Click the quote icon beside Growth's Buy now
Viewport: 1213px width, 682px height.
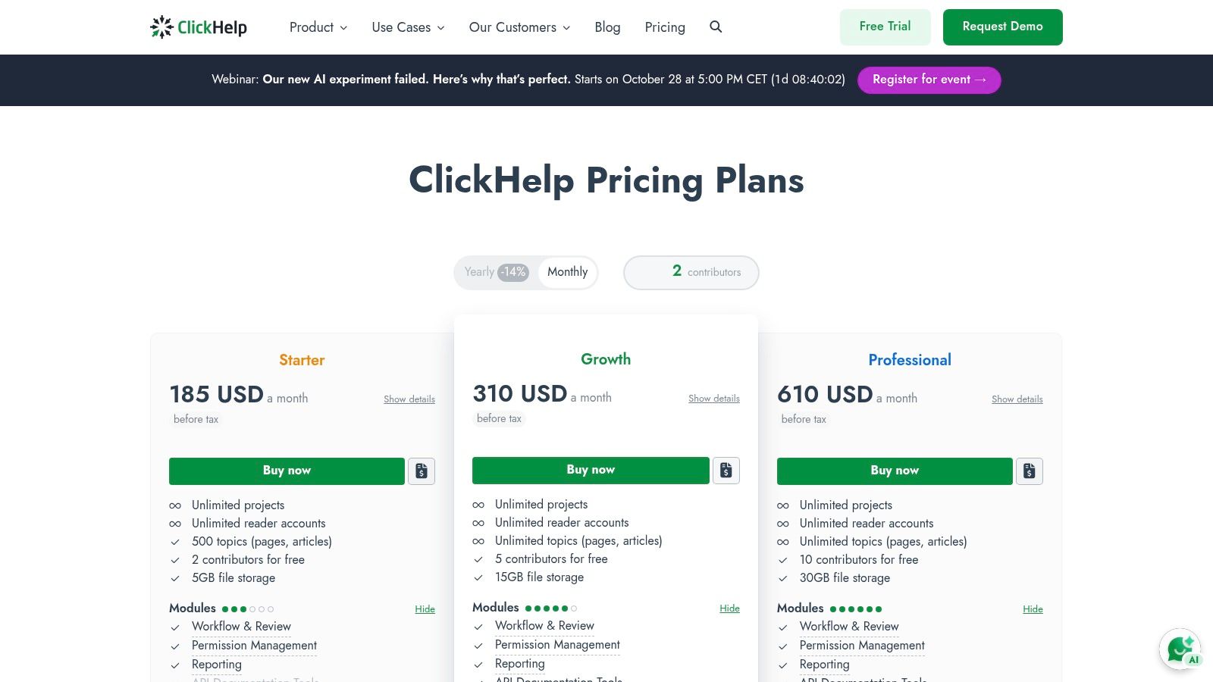coord(726,470)
